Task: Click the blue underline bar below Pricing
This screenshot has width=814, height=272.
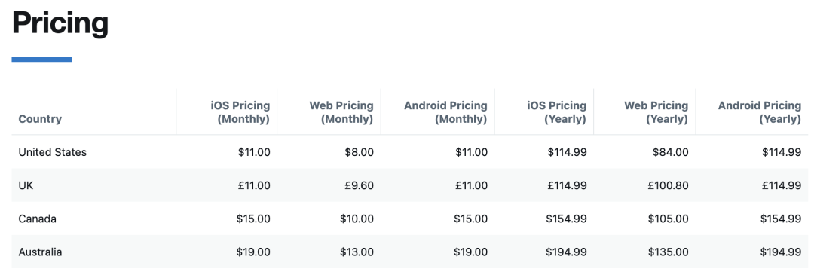Action: [x=41, y=60]
